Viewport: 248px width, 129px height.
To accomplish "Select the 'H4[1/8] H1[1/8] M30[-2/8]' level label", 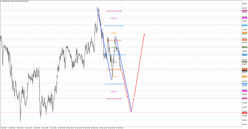I will click(x=114, y=99).
